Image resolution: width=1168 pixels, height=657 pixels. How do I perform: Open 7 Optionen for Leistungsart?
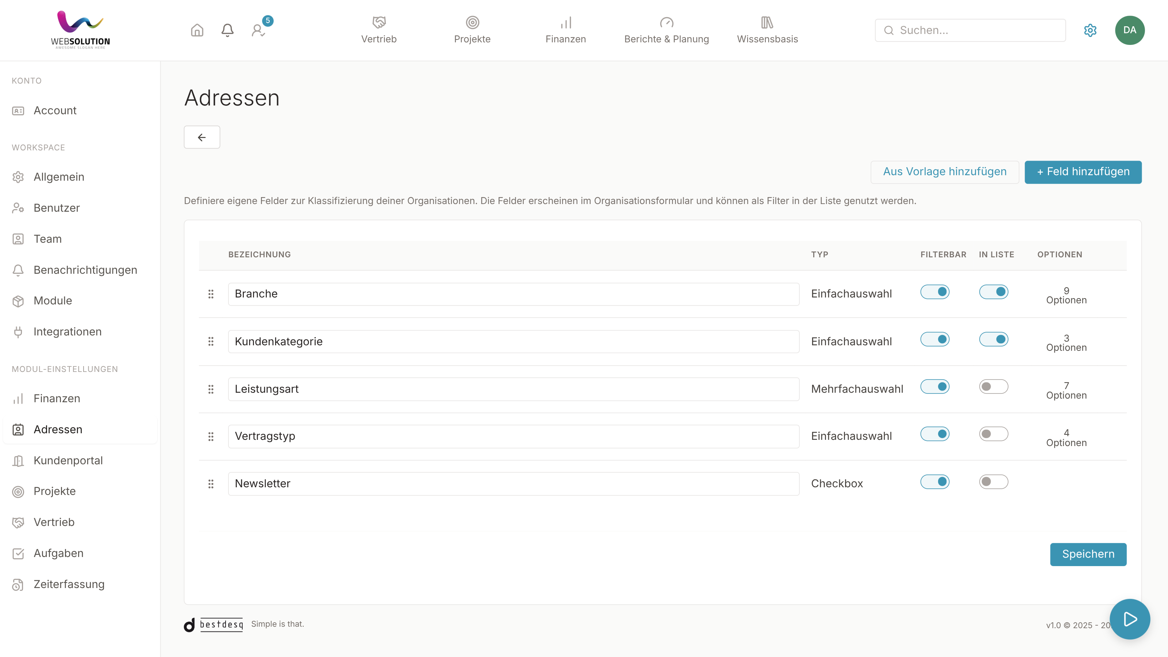(1066, 391)
